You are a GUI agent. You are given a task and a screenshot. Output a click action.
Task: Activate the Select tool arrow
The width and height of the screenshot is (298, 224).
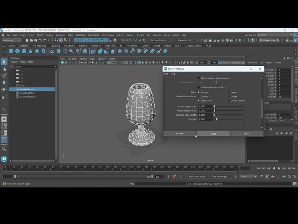click(4, 62)
